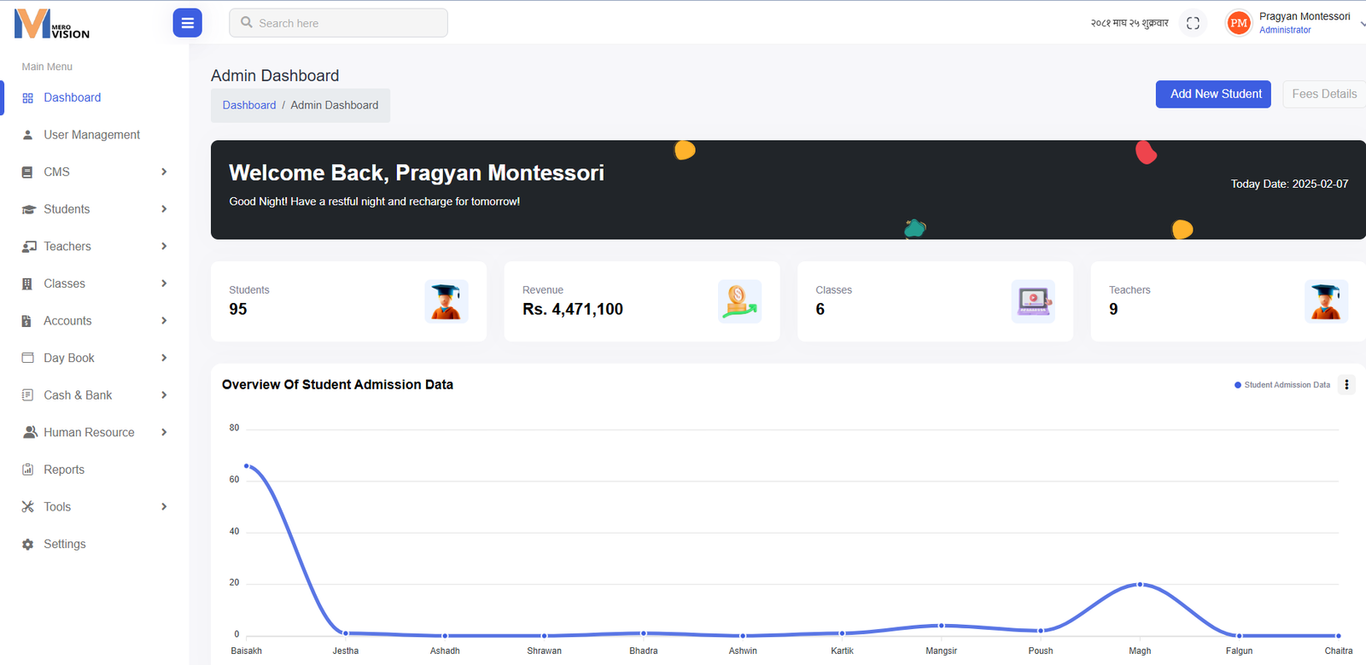Click the Search here input field
This screenshot has width=1366, height=665.
(338, 23)
